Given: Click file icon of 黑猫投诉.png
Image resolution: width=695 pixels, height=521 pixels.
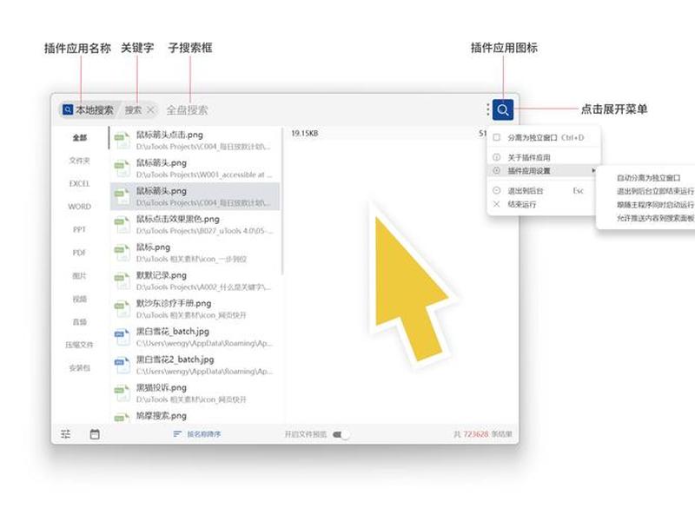Looking at the screenshot, I should 122,393.
